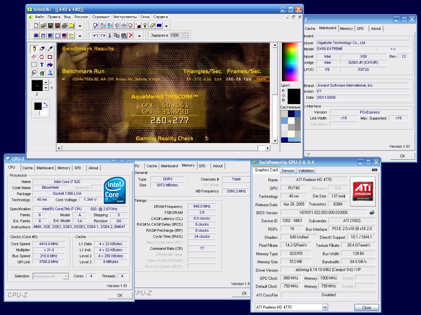The image size is (421, 315).
Task: Open the Скриншот menu
Action: click(101, 17)
